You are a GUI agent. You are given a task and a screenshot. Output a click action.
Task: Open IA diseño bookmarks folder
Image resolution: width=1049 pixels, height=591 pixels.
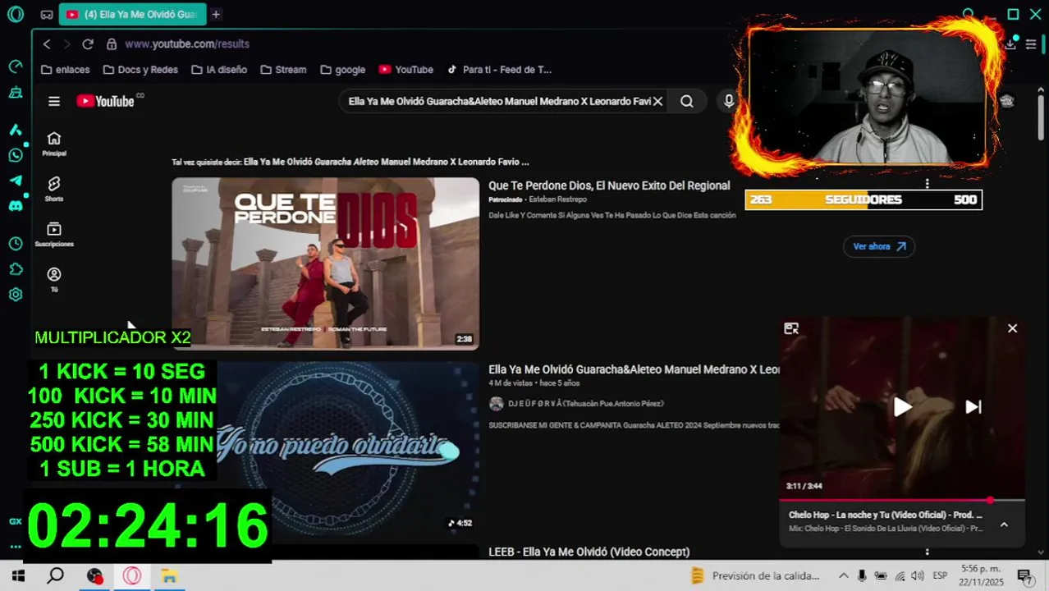pyautogui.click(x=219, y=70)
